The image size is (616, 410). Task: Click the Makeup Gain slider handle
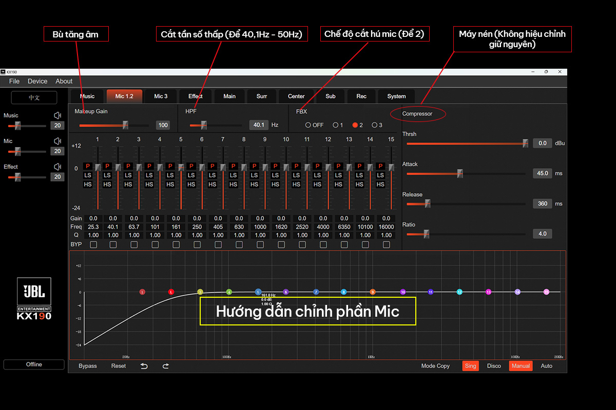(125, 125)
